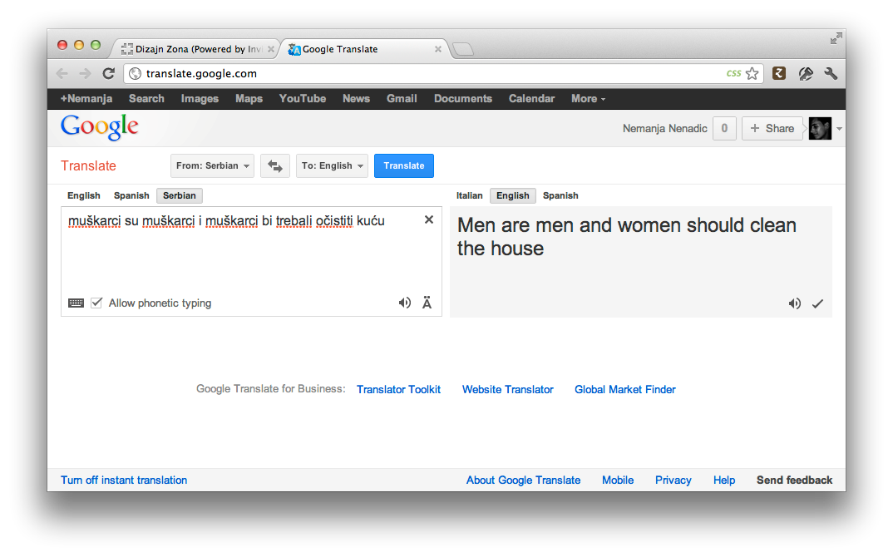Screen dimensions: 893x557
Task: Mark translation as good via checkmark icon
Action: pos(817,303)
